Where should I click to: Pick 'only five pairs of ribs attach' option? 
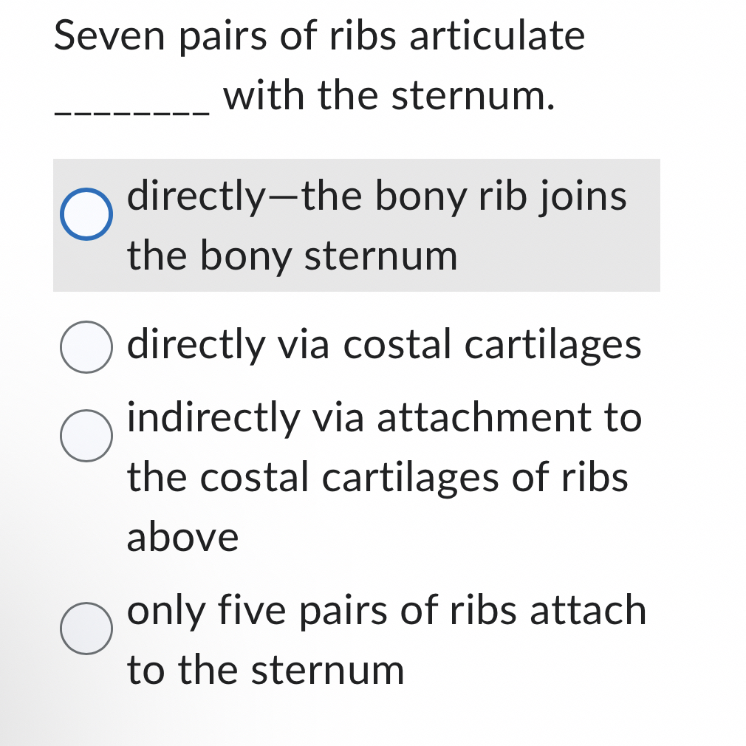[x=86, y=629]
